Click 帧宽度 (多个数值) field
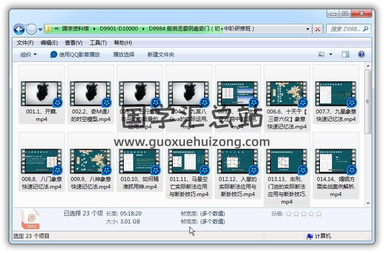The width and height of the screenshot is (384, 253). pyautogui.click(x=213, y=214)
